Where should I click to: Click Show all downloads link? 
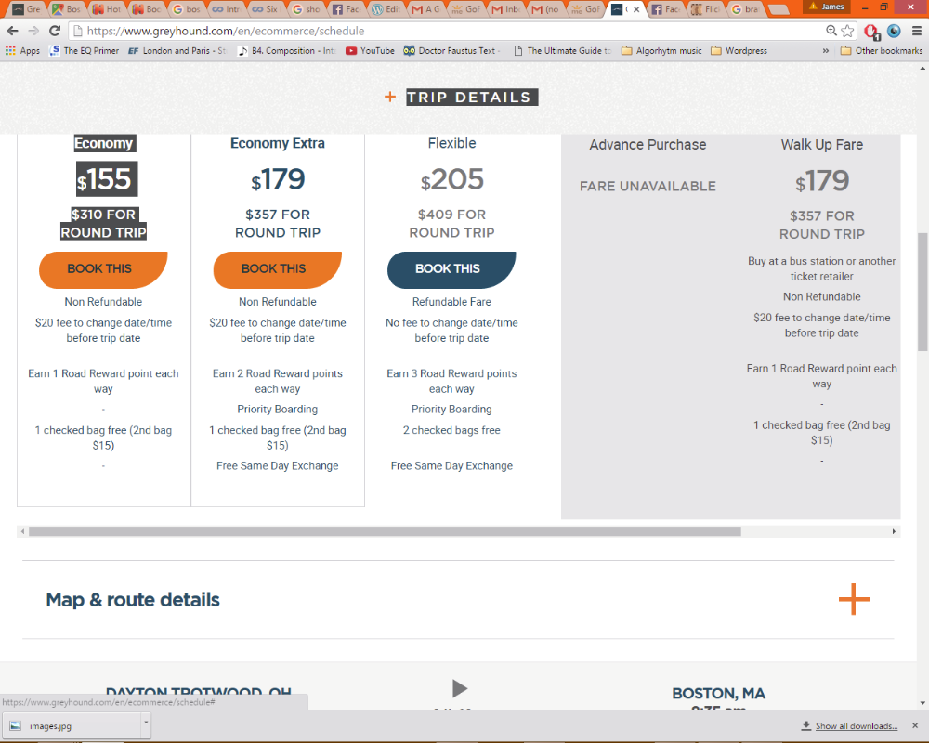(856, 726)
